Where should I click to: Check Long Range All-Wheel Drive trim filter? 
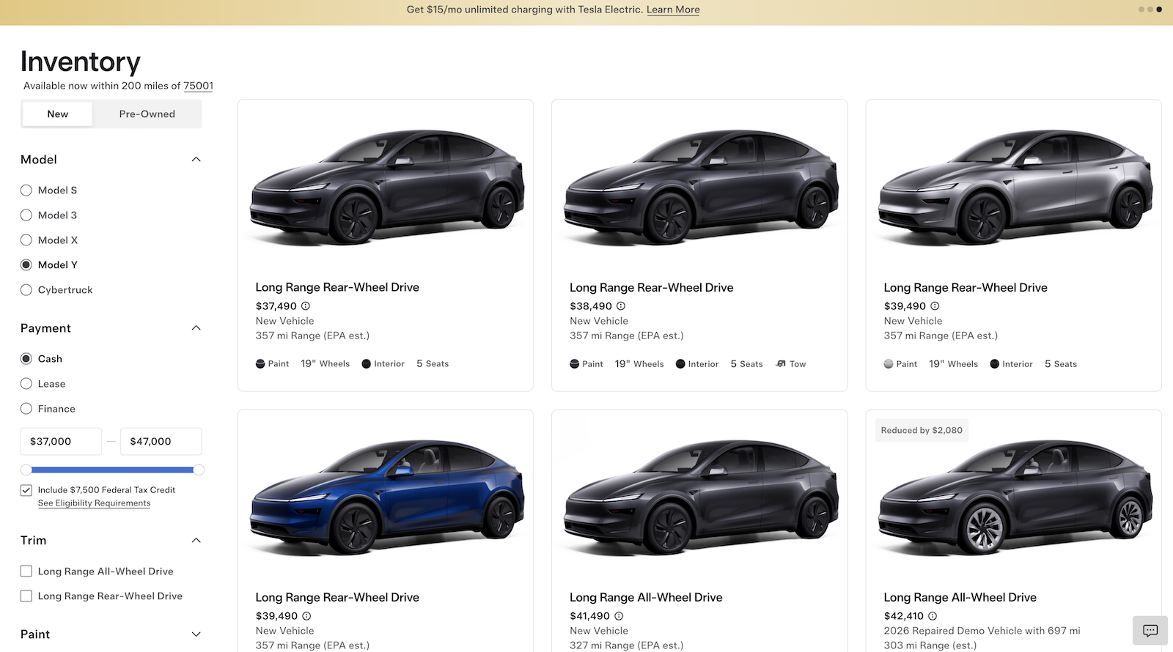tap(26, 571)
